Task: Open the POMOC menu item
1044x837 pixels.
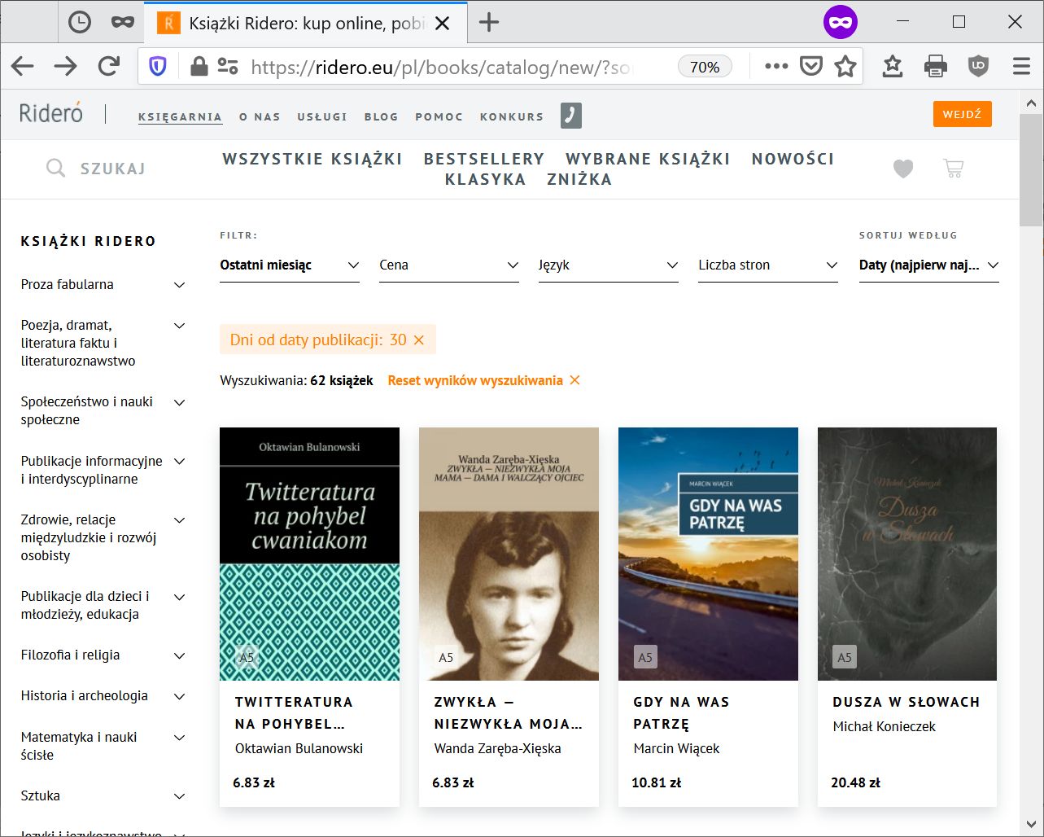Action: coord(439,116)
